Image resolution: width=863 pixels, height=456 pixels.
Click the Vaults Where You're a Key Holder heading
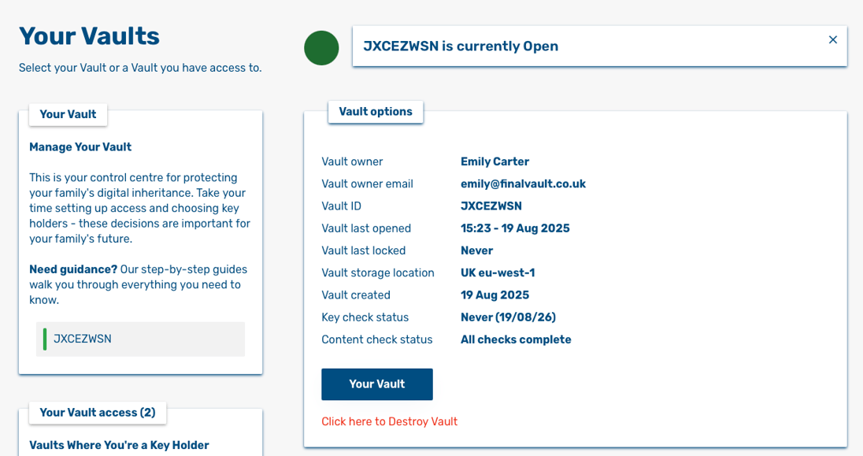(x=119, y=445)
